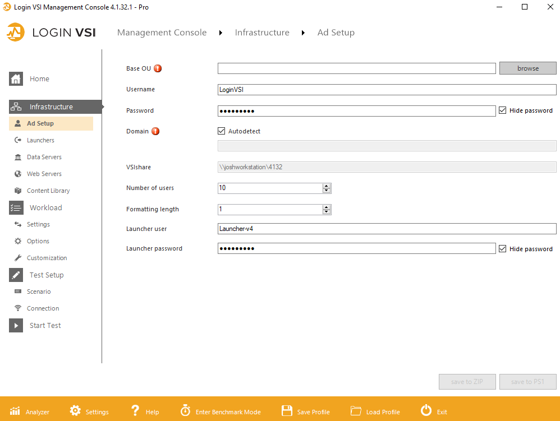Image resolution: width=560 pixels, height=421 pixels.
Task: Select Launchers in the sidebar
Action: [x=40, y=140]
